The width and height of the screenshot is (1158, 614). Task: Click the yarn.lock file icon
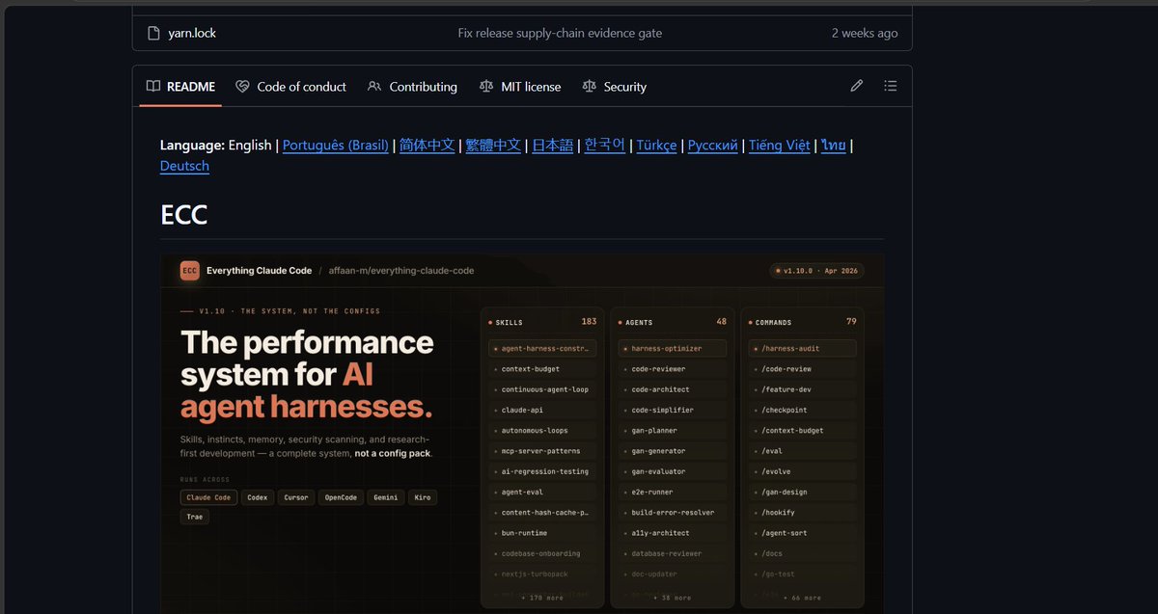tap(152, 33)
